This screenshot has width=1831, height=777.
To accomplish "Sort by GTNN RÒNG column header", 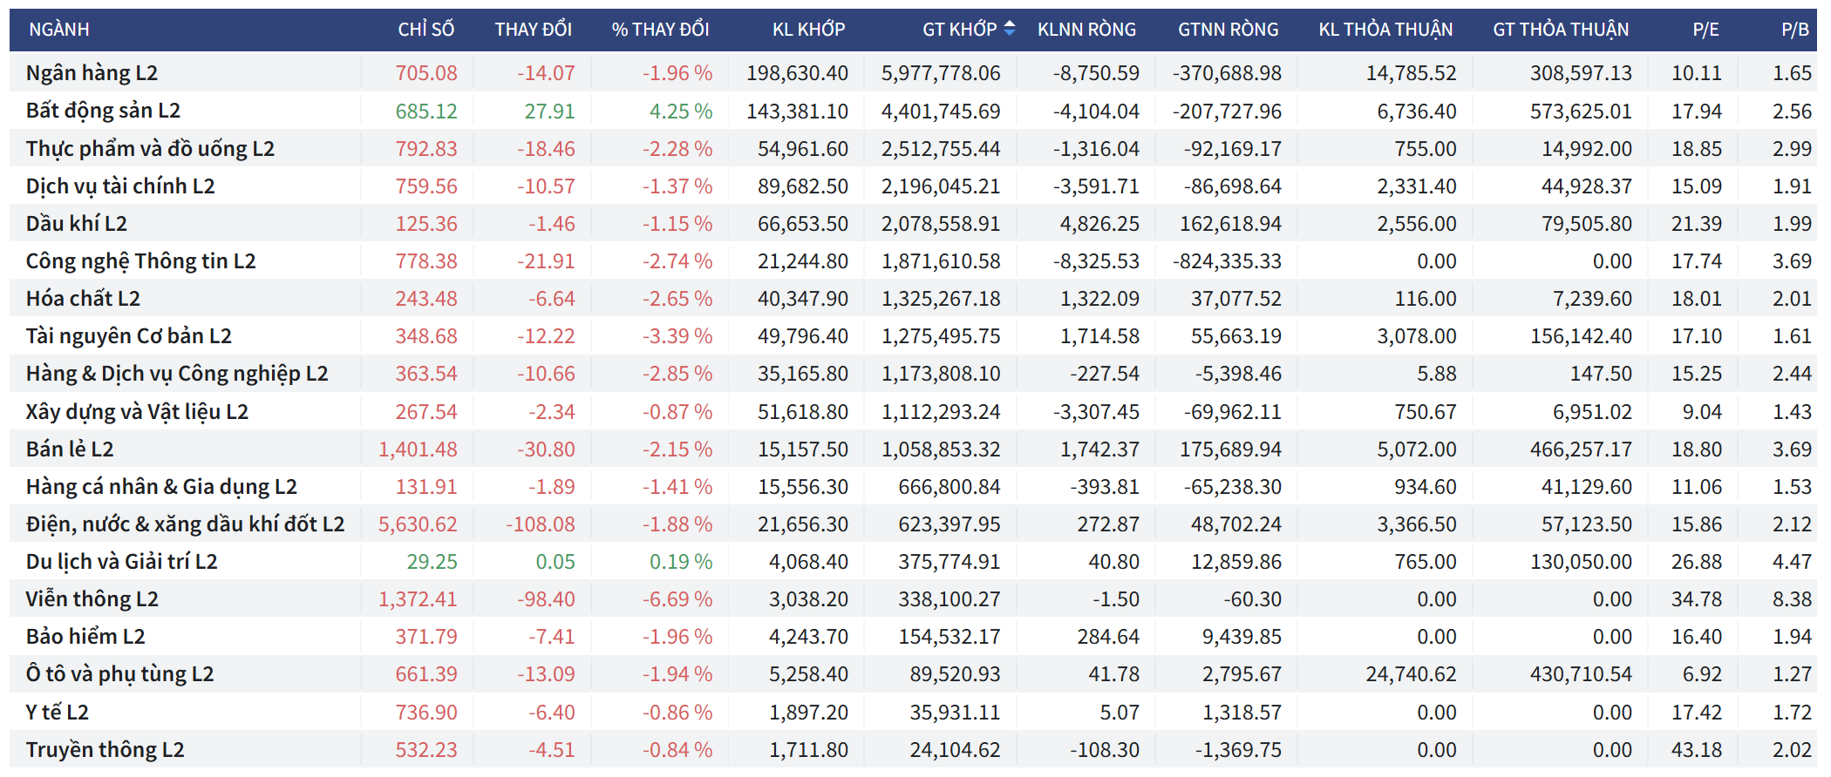I will pos(1228,30).
